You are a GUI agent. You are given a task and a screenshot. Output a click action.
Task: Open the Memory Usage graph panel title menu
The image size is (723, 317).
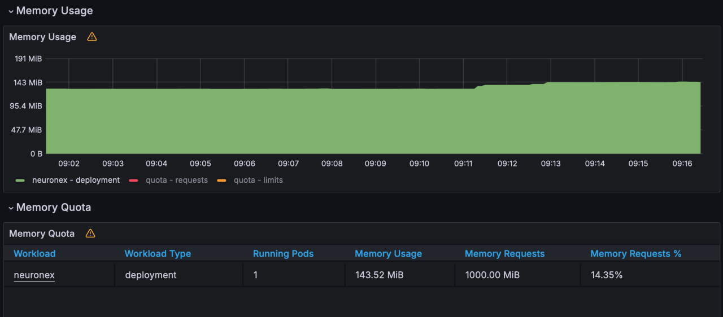(43, 37)
